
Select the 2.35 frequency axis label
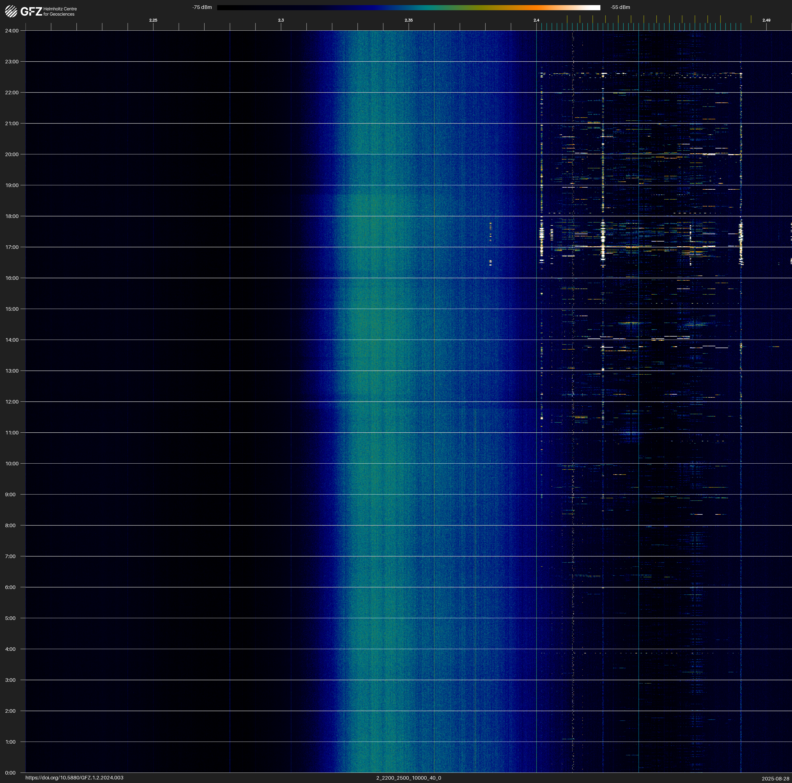coord(408,20)
